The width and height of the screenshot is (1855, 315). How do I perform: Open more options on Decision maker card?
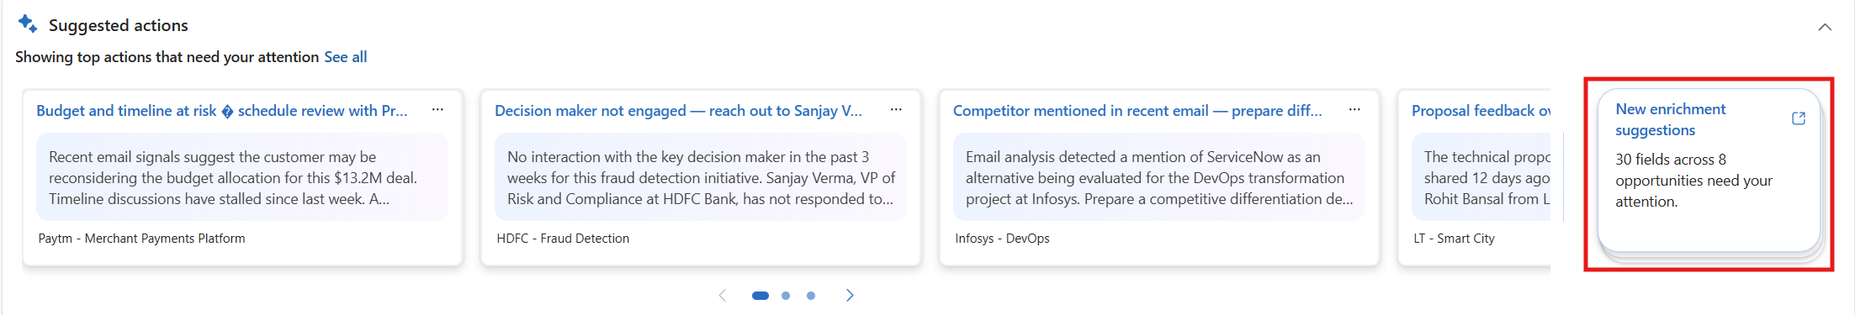click(x=896, y=110)
